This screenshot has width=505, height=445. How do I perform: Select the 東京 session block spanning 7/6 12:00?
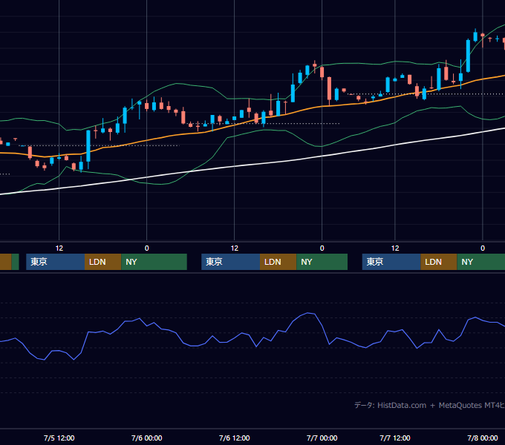coord(231,262)
